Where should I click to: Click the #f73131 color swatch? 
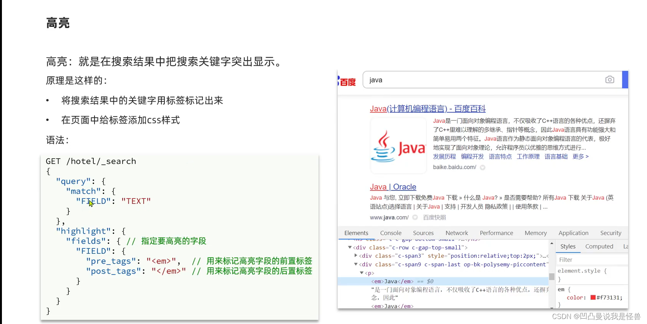[593, 298]
